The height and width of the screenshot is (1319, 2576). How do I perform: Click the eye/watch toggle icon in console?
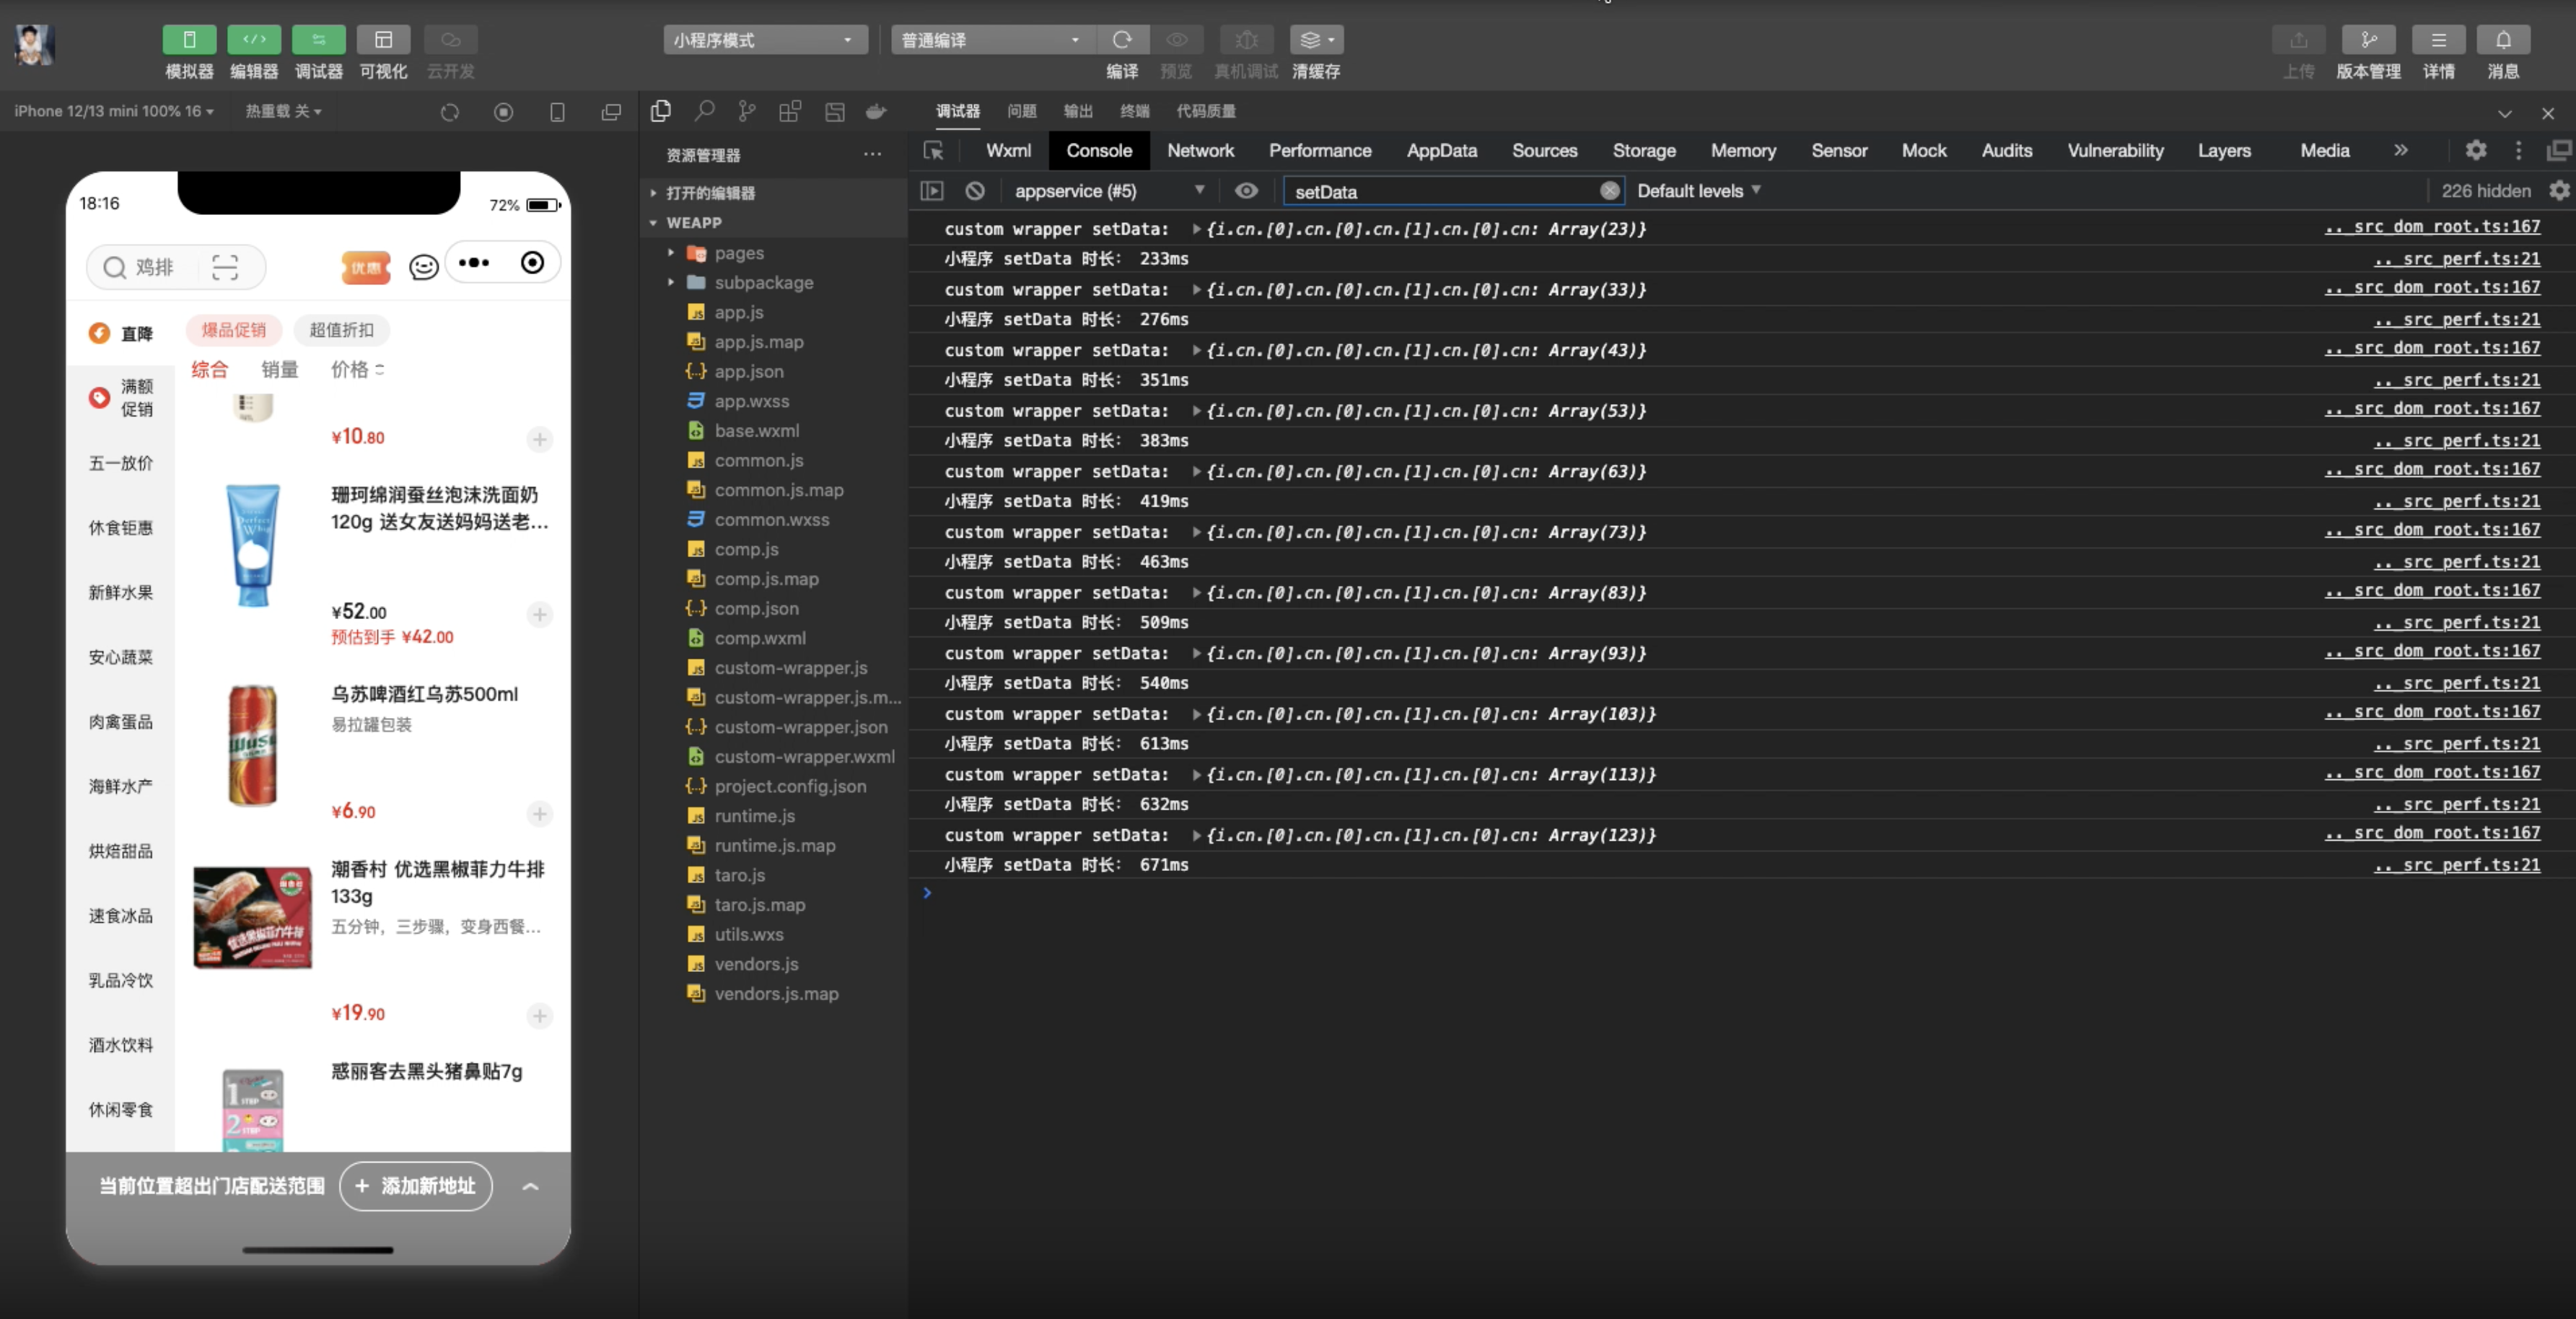click(x=1244, y=190)
